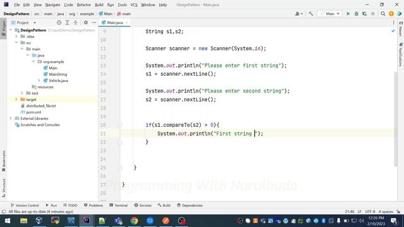Click 4 spaces indent setting
Viewport: 404px width, 227px height.
pos(386,212)
